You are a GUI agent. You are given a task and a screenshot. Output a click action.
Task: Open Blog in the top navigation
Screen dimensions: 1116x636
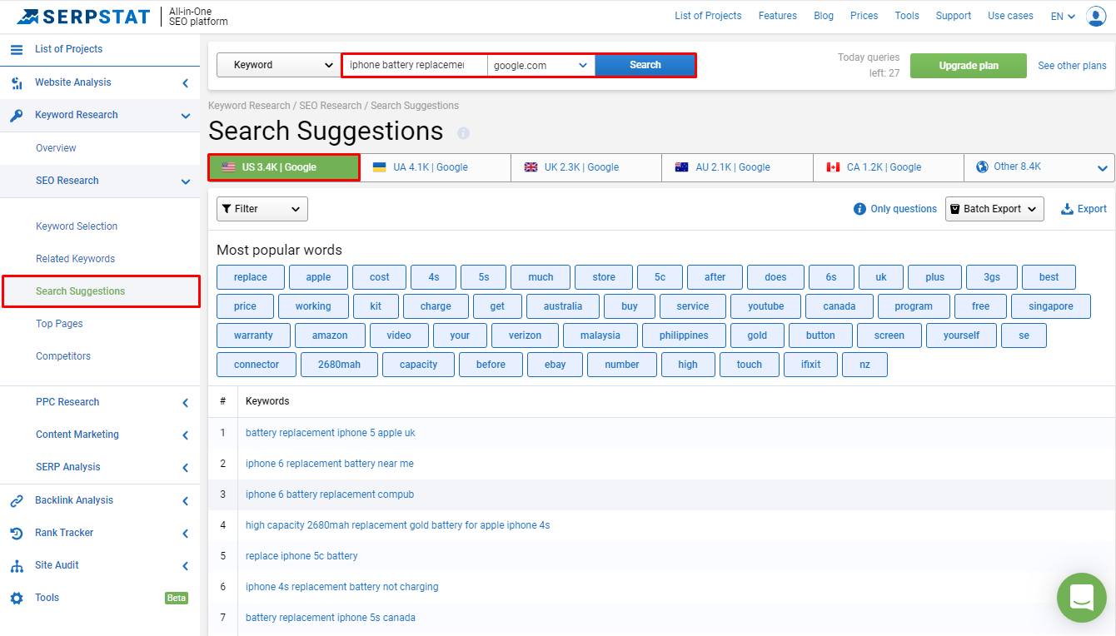pos(824,16)
